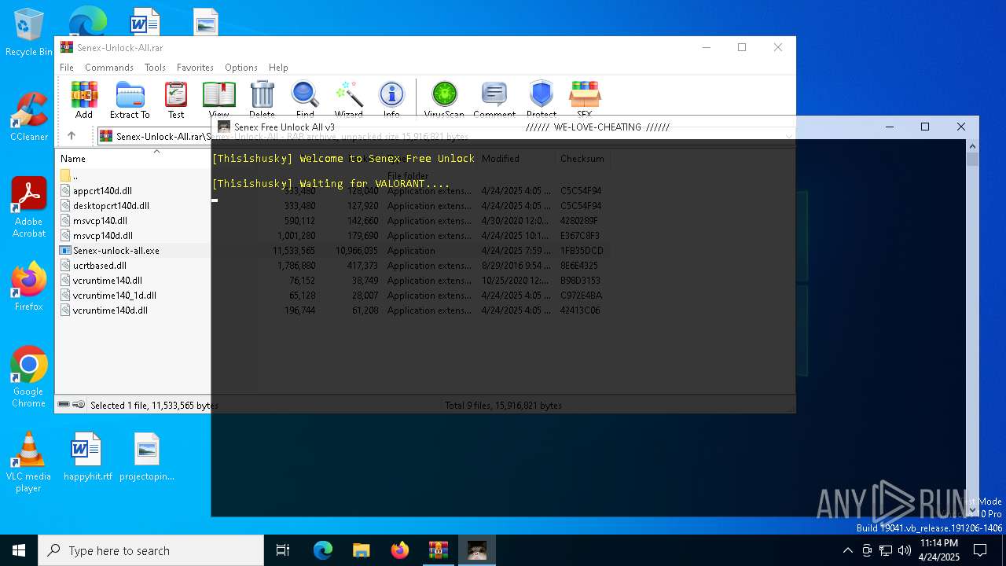Click the Find magnifier icon
Screen dimensions: 1006x566
coord(305,99)
